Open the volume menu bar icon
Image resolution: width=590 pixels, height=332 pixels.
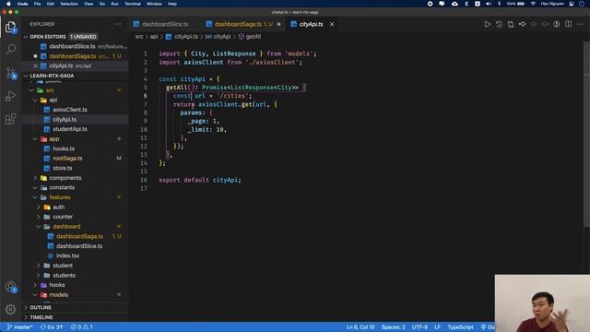[489, 4]
